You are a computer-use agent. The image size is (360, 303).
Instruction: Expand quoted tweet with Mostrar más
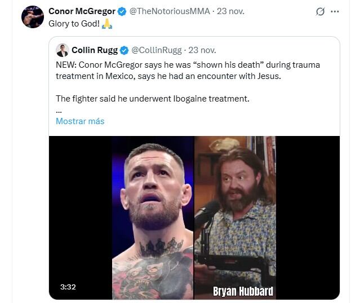point(80,121)
